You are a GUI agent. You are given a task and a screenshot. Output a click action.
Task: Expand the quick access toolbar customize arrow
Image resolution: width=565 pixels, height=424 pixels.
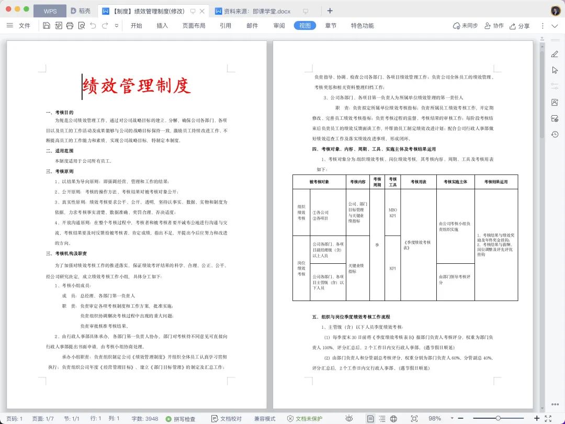point(116,26)
